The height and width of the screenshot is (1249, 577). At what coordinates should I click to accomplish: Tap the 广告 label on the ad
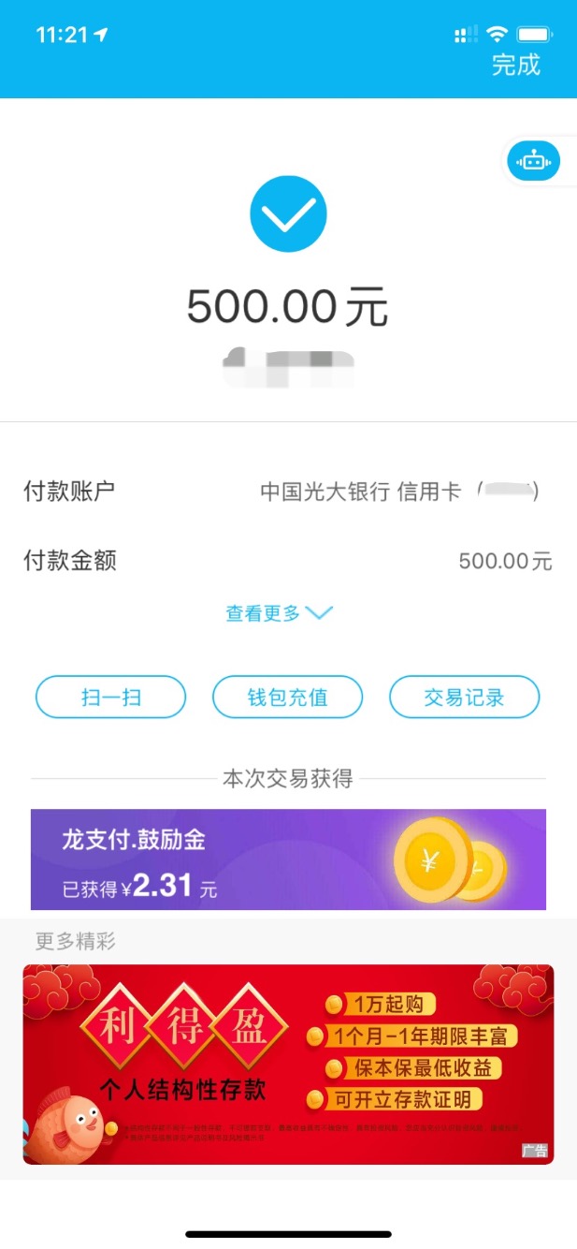(x=534, y=1151)
